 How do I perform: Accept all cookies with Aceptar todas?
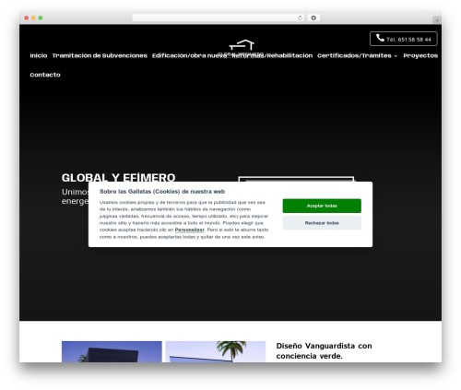[x=322, y=206]
